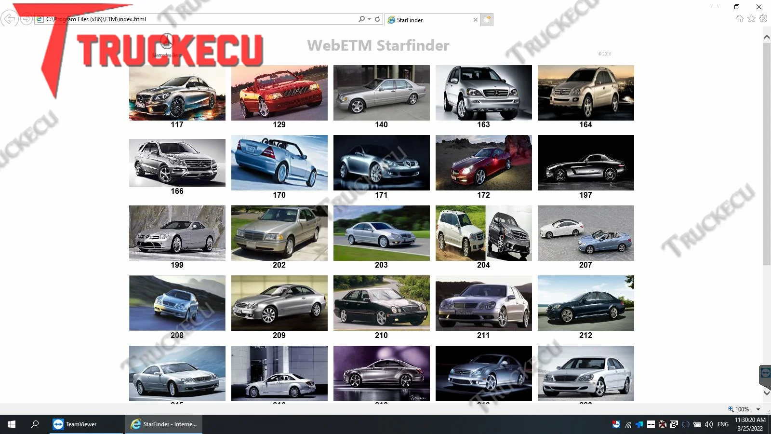
Task: Click the magnifier search icon in address bar
Action: coord(361,19)
